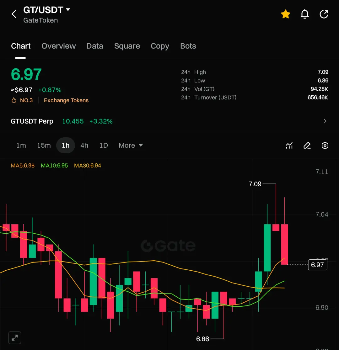Tap the 7.09 high price marker
The image size is (339, 350).
click(x=255, y=184)
